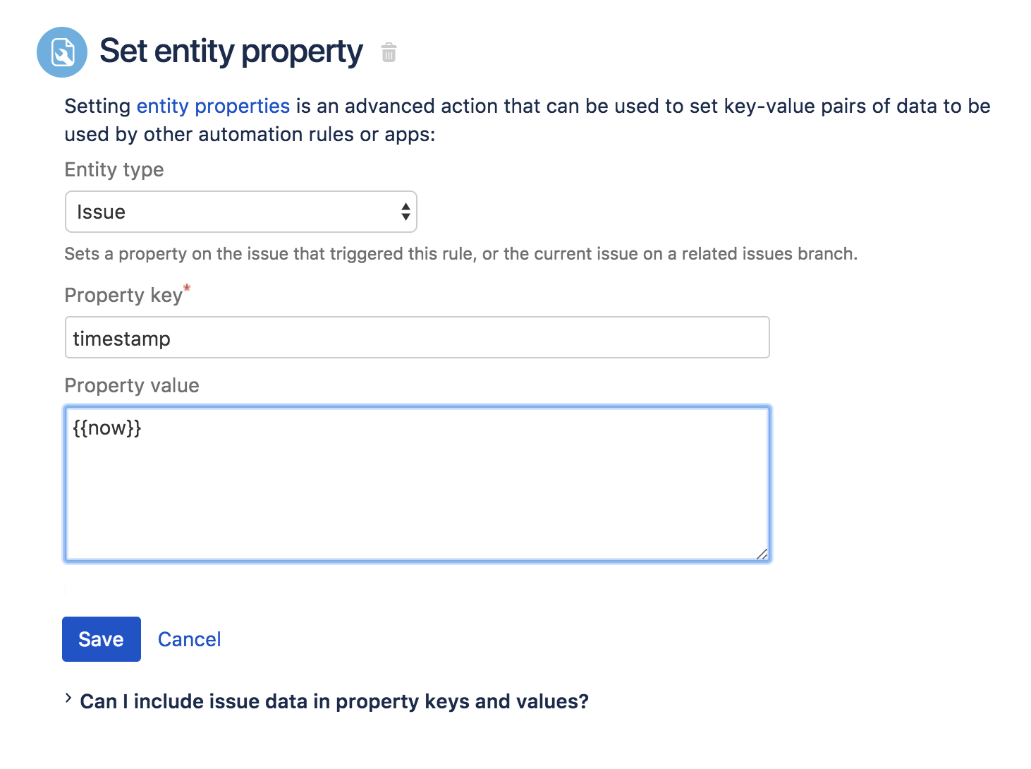Focus the Property key field containing timestamp
The height and width of the screenshot is (769, 1031).
click(x=416, y=338)
